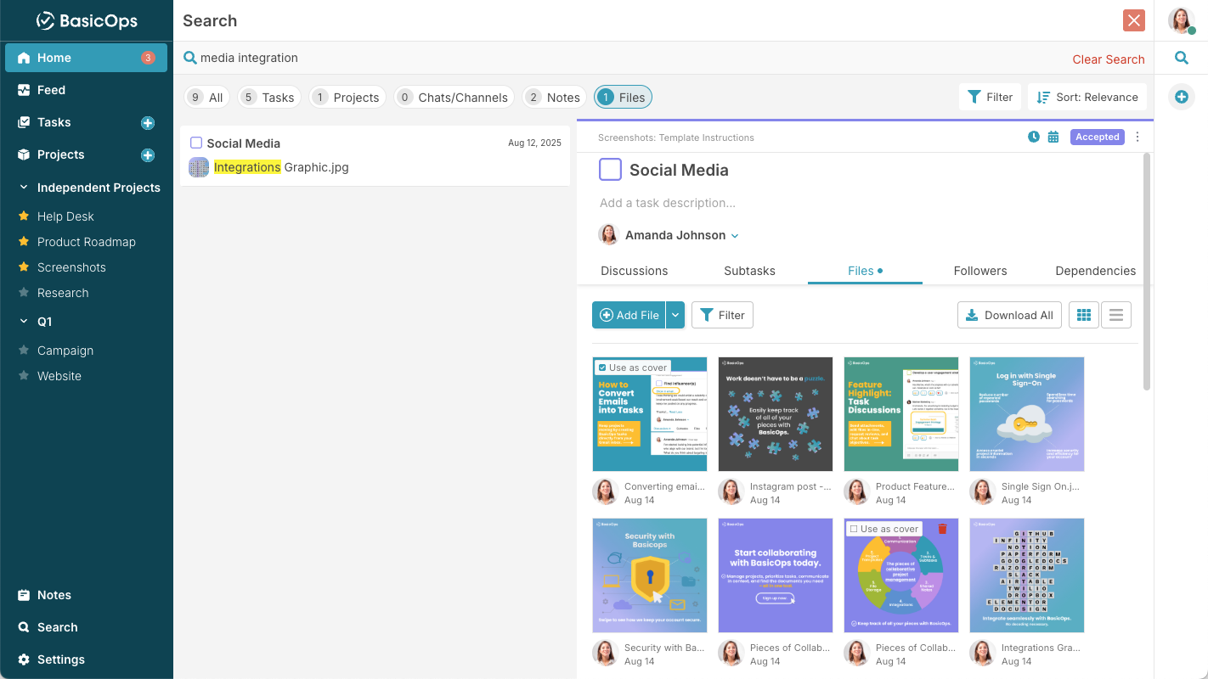The image size is (1208, 679).
Task: Collapse the Q1 group in the sidebar
Action: pyautogui.click(x=24, y=322)
